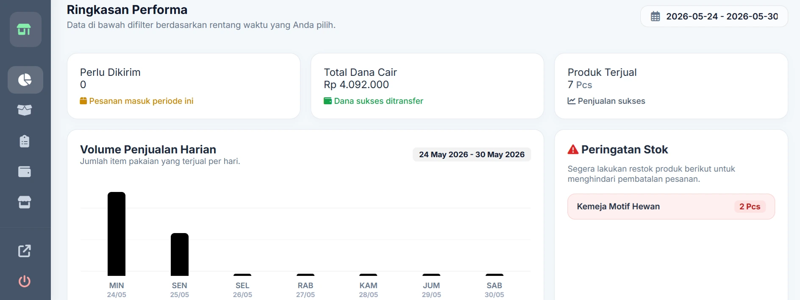
Task: Click the Ringkasan Performa heading
Action: tap(127, 10)
